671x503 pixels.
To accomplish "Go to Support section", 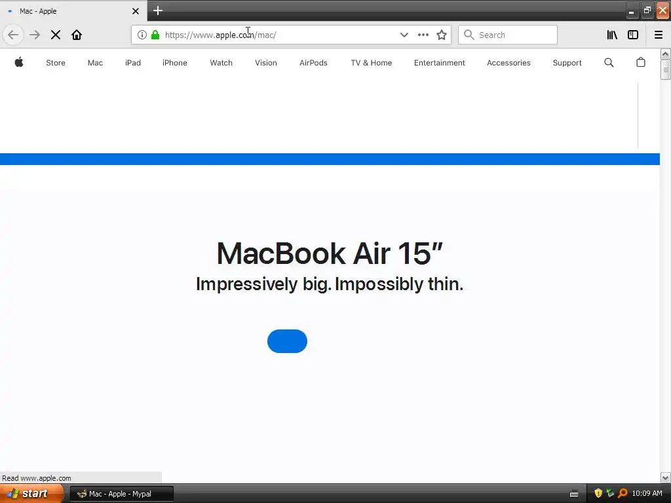I will [x=567, y=63].
